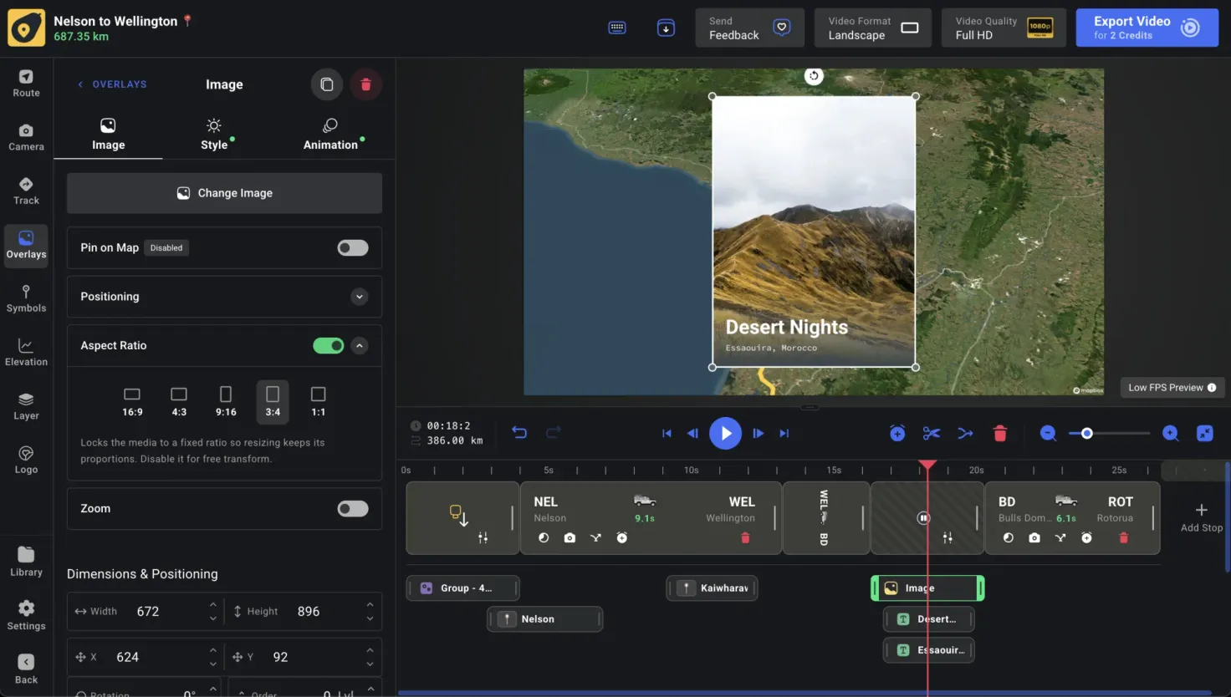The image size is (1231, 697).
Task: Go back to Overlays list
Action: pos(112,84)
